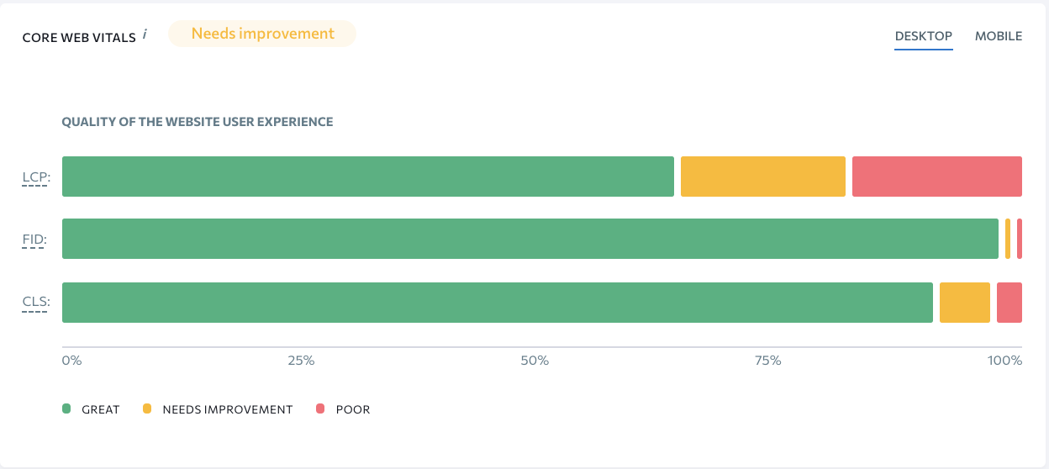Screen dimensions: 1049x469
Task: Click the green FID bar segment
Action: 530,239
